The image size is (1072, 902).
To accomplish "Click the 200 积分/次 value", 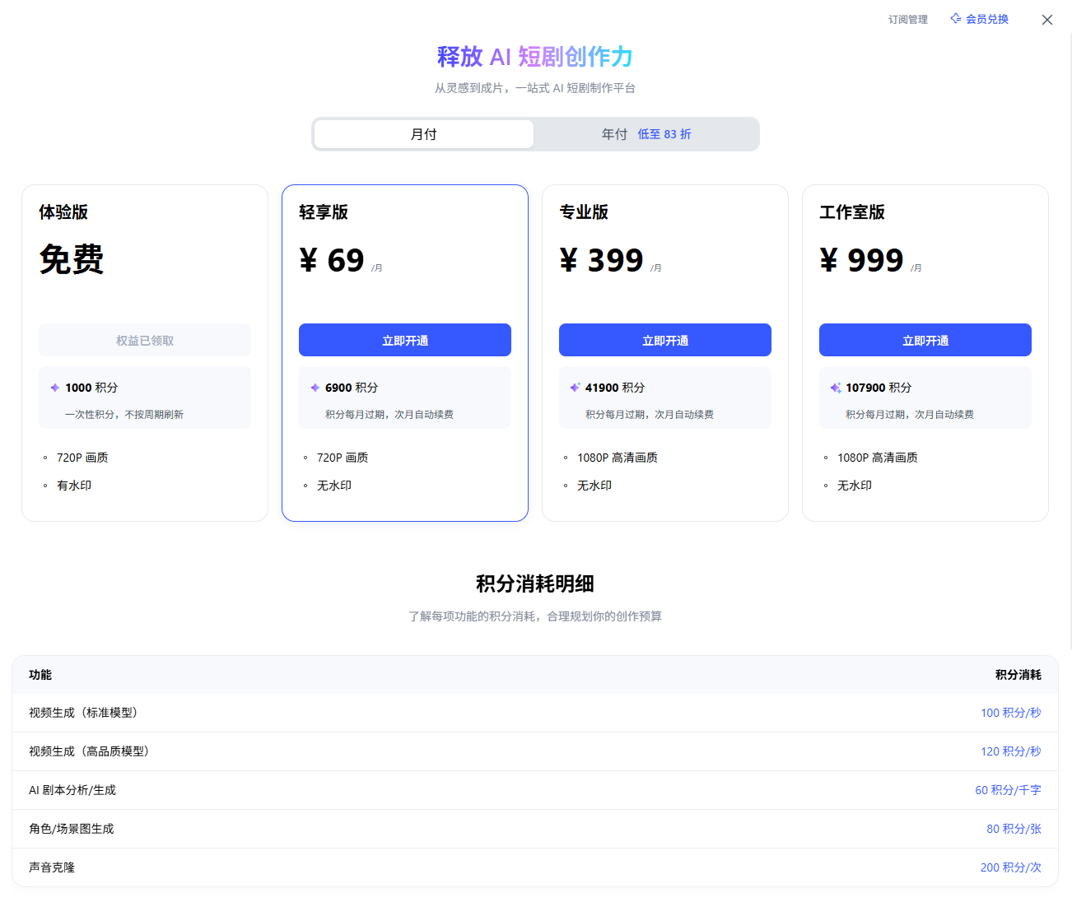I will 1011,867.
